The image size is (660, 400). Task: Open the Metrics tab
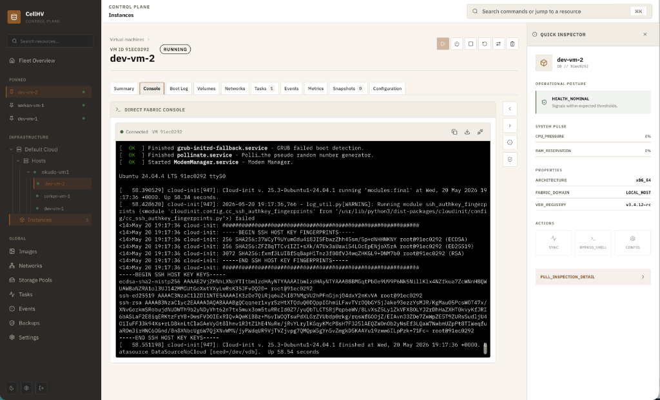(x=316, y=88)
